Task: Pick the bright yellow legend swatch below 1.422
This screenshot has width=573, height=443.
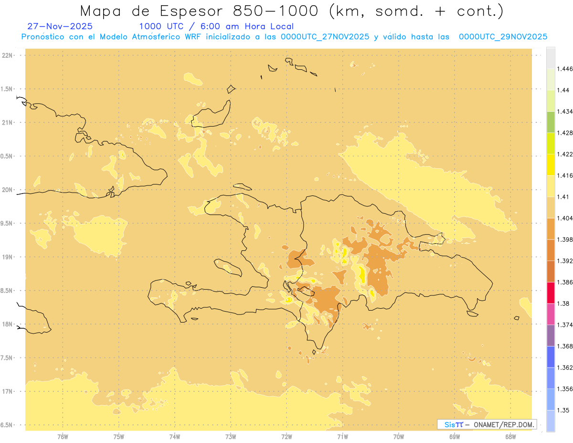Action: (x=551, y=165)
